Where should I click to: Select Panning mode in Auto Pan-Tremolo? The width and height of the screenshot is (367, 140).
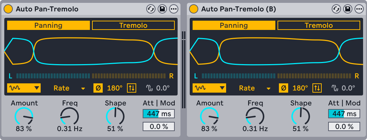pyautogui.click(x=49, y=25)
